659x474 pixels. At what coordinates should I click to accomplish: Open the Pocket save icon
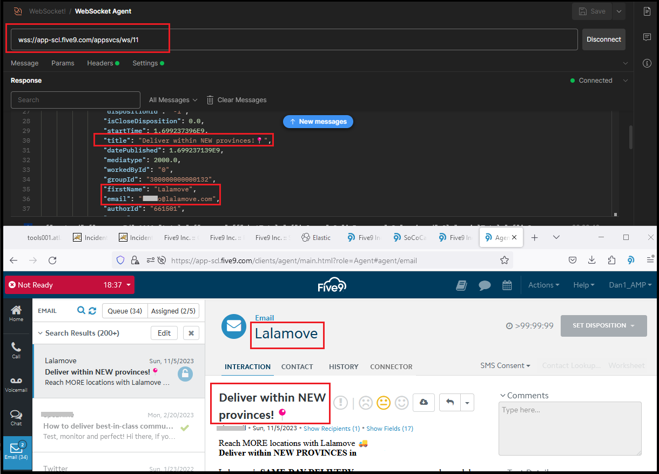pyautogui.click(x=573, y=260)
